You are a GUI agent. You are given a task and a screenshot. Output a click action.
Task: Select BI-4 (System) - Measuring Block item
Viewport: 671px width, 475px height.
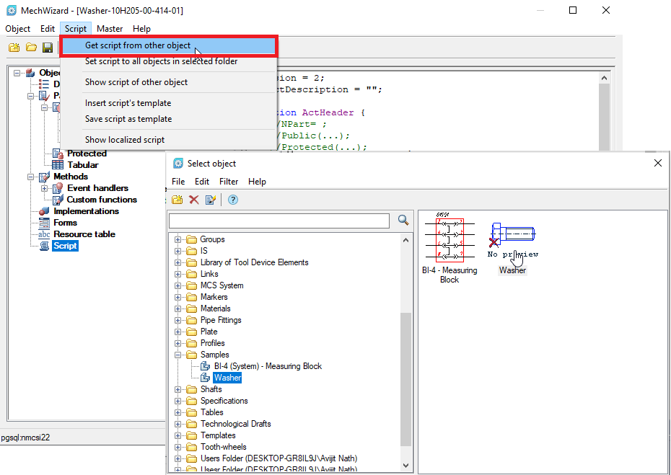(268, 366)
